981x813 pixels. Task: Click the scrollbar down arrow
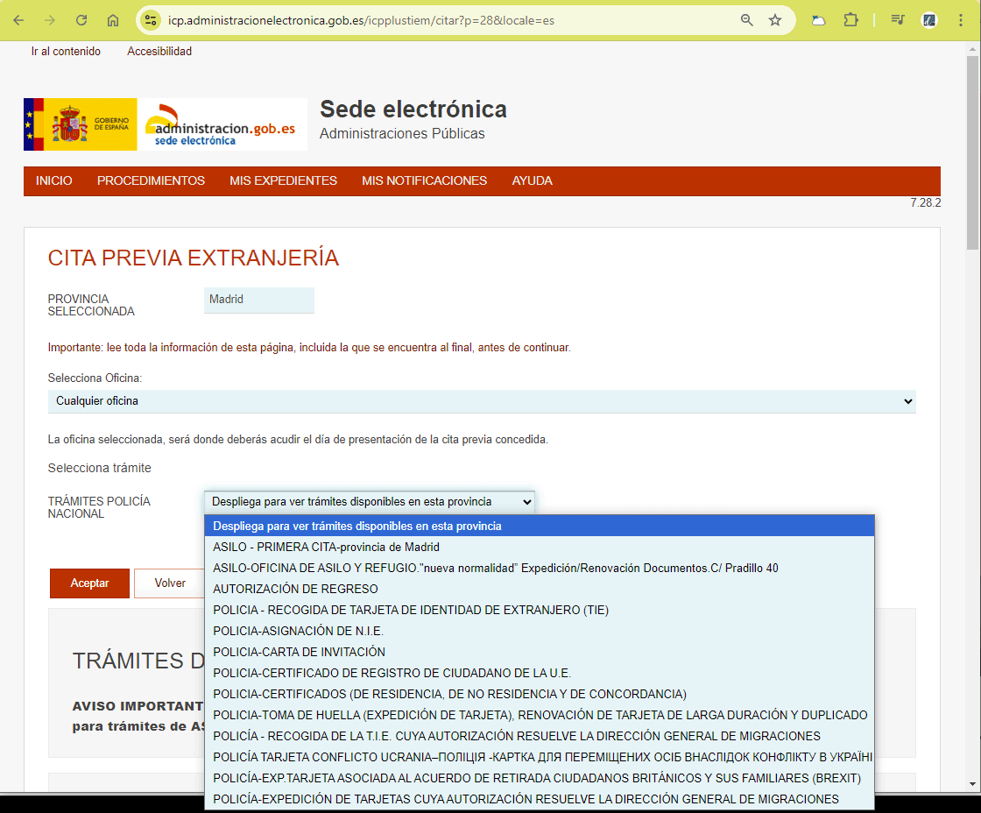972,783
